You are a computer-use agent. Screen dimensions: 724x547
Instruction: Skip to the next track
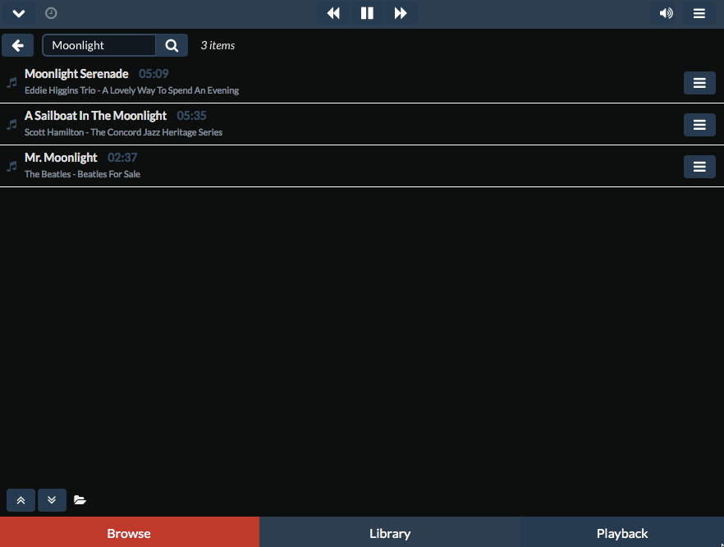[401, 13]
